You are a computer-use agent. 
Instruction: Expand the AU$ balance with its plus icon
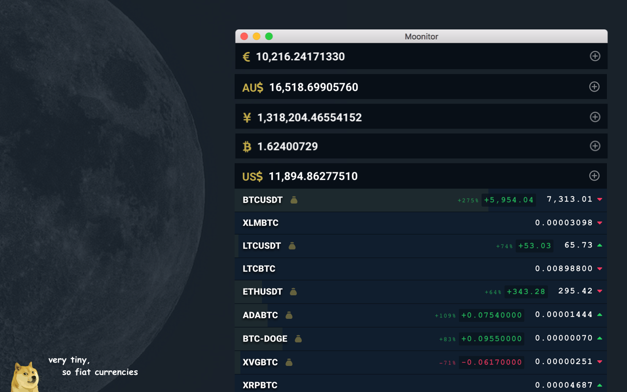(594, 87)
